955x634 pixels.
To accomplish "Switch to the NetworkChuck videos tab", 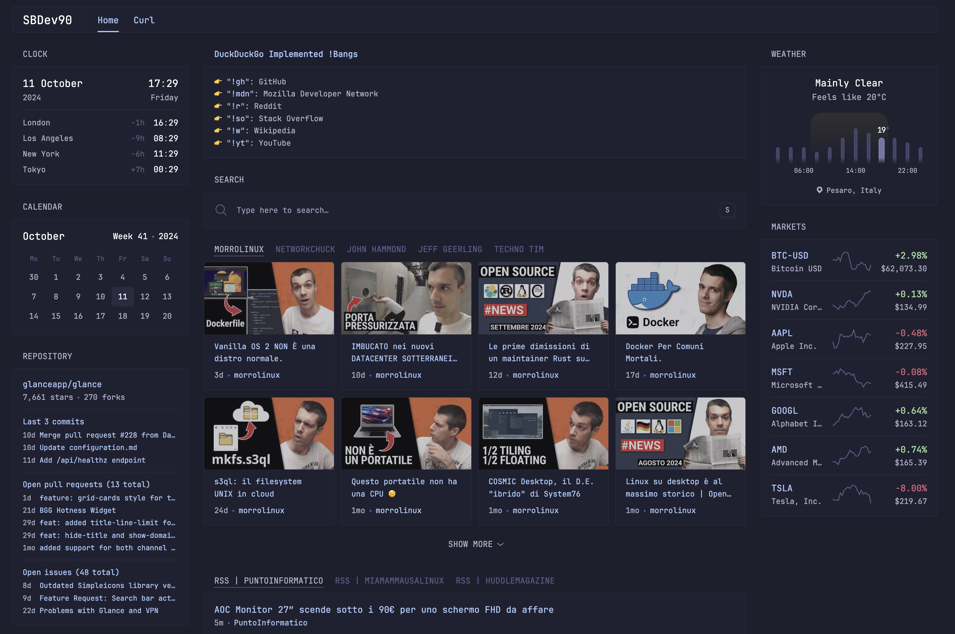I will coord(305,249).
